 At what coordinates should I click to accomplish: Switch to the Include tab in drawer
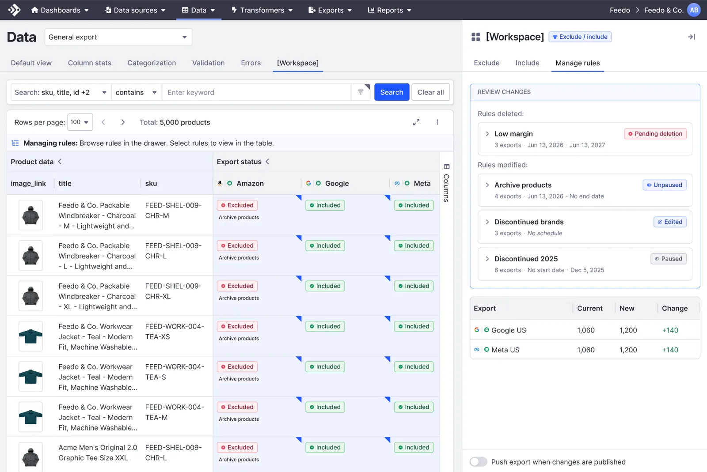tap(527, 63)
